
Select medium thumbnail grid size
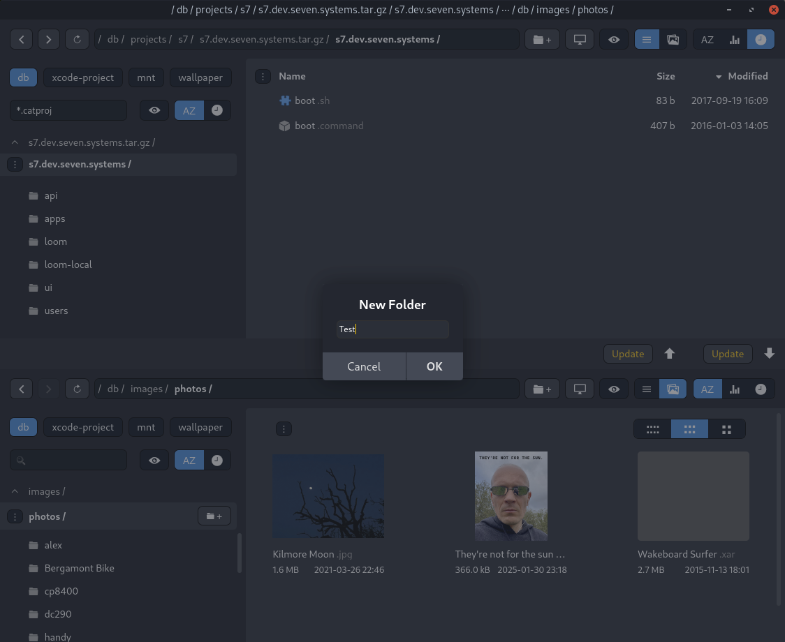(x=689, y=429)
